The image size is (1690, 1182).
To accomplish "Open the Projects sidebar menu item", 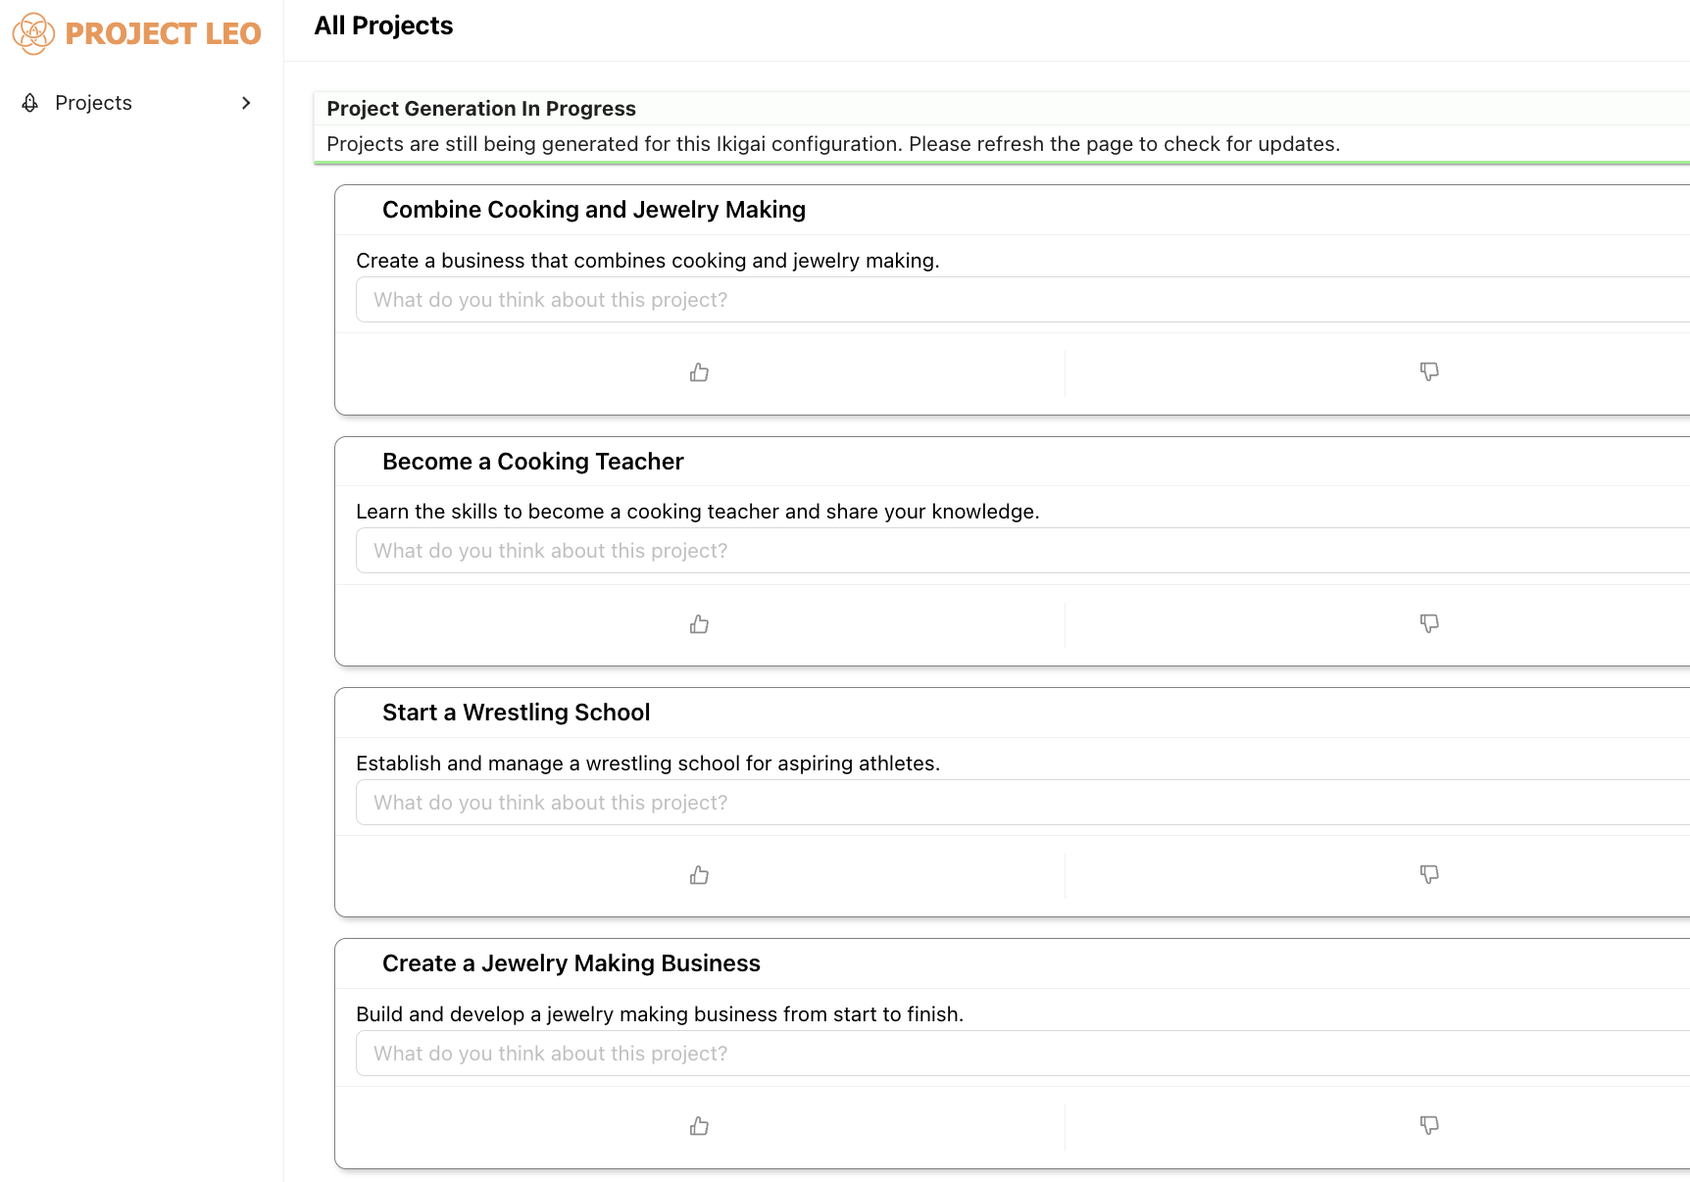I will click(93, 103).
